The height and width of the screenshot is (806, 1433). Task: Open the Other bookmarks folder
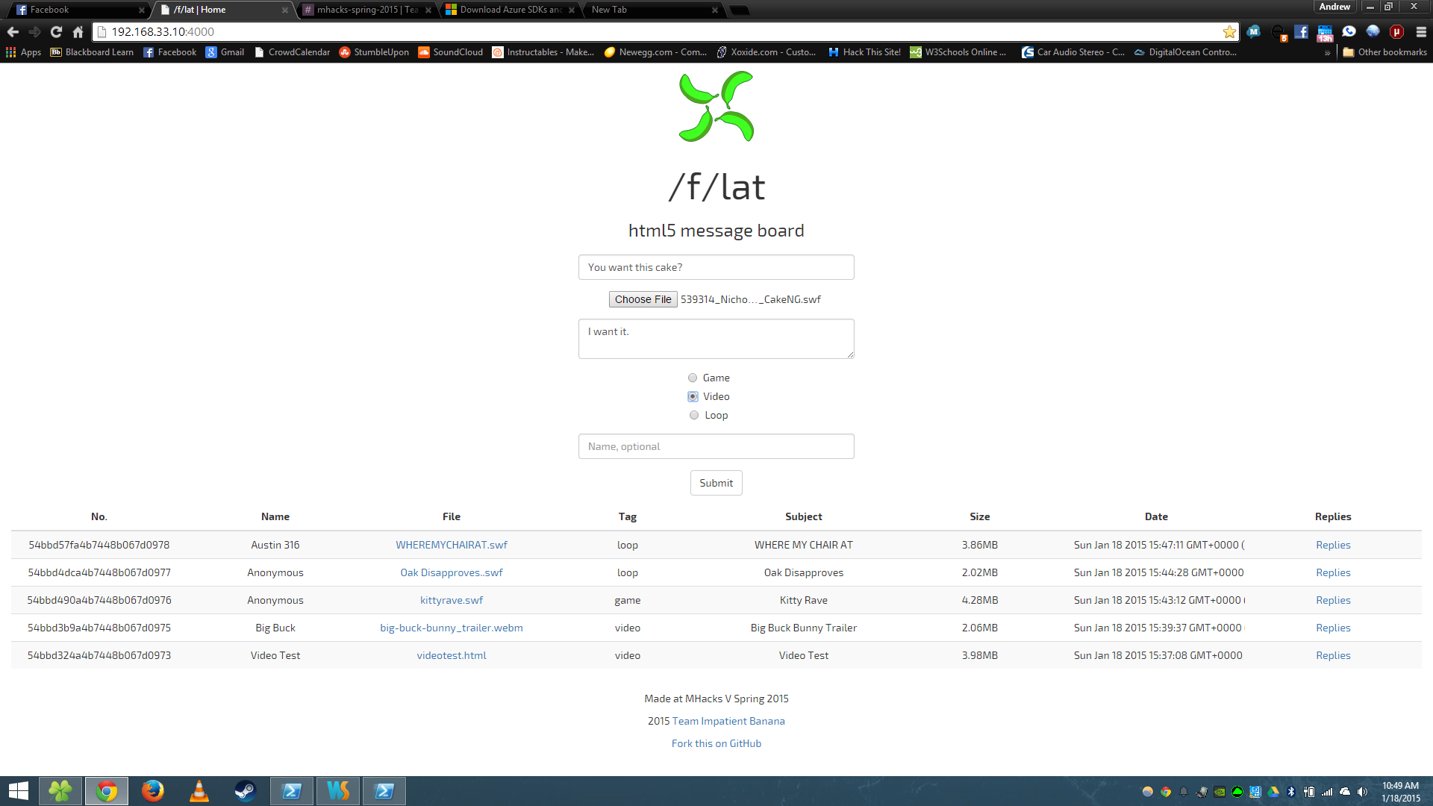tap(1384, 52)
